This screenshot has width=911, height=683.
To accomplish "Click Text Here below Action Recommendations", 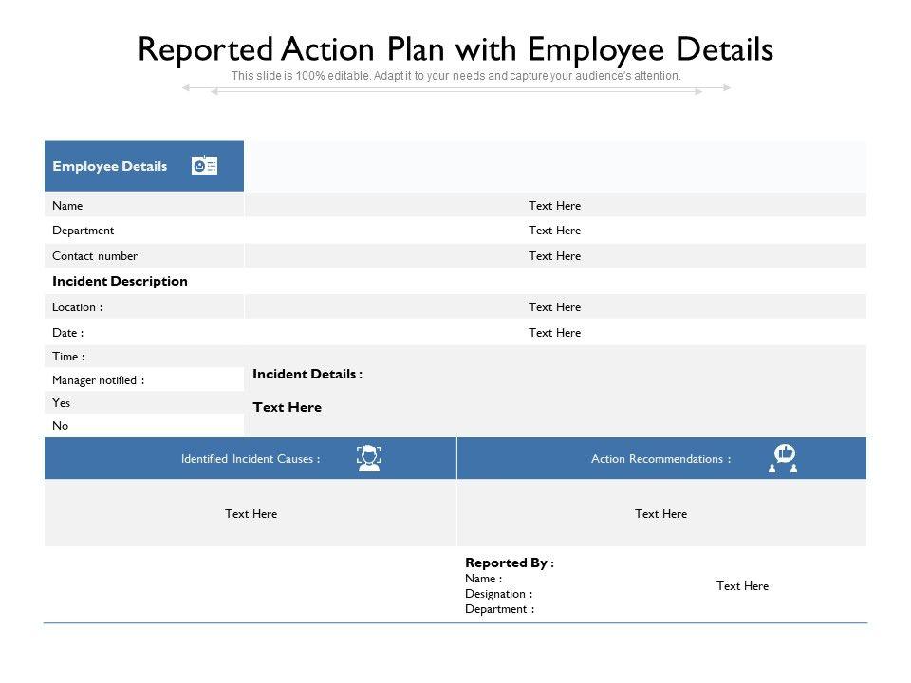I will click(x=660, y=514).
